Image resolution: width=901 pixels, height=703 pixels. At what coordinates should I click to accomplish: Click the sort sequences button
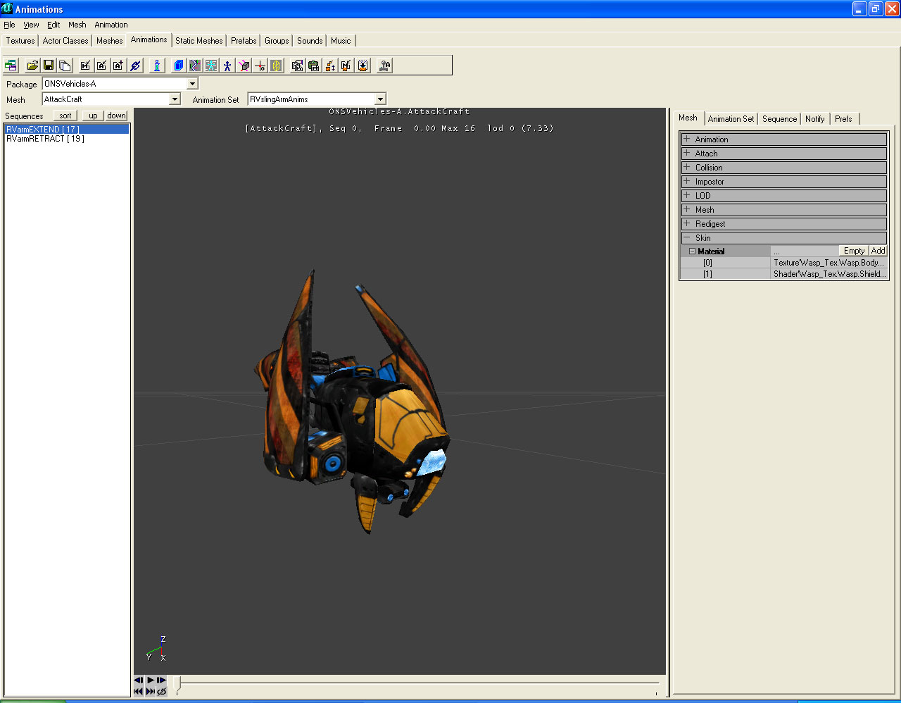click(x=65, y=116)
